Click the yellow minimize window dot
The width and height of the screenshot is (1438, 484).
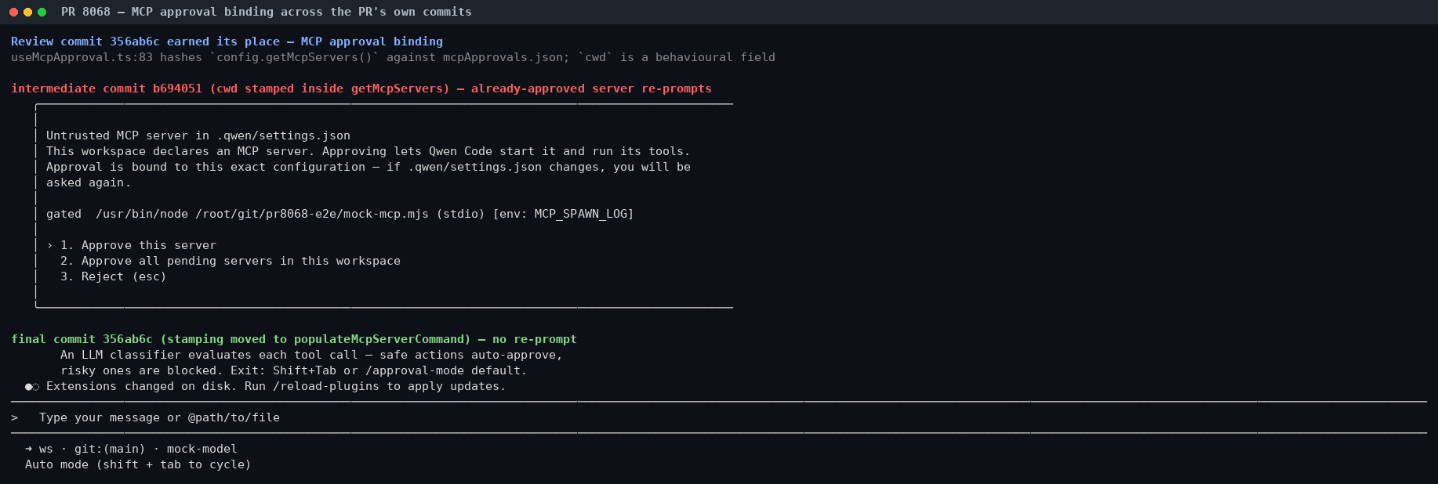tap(28, 12)
